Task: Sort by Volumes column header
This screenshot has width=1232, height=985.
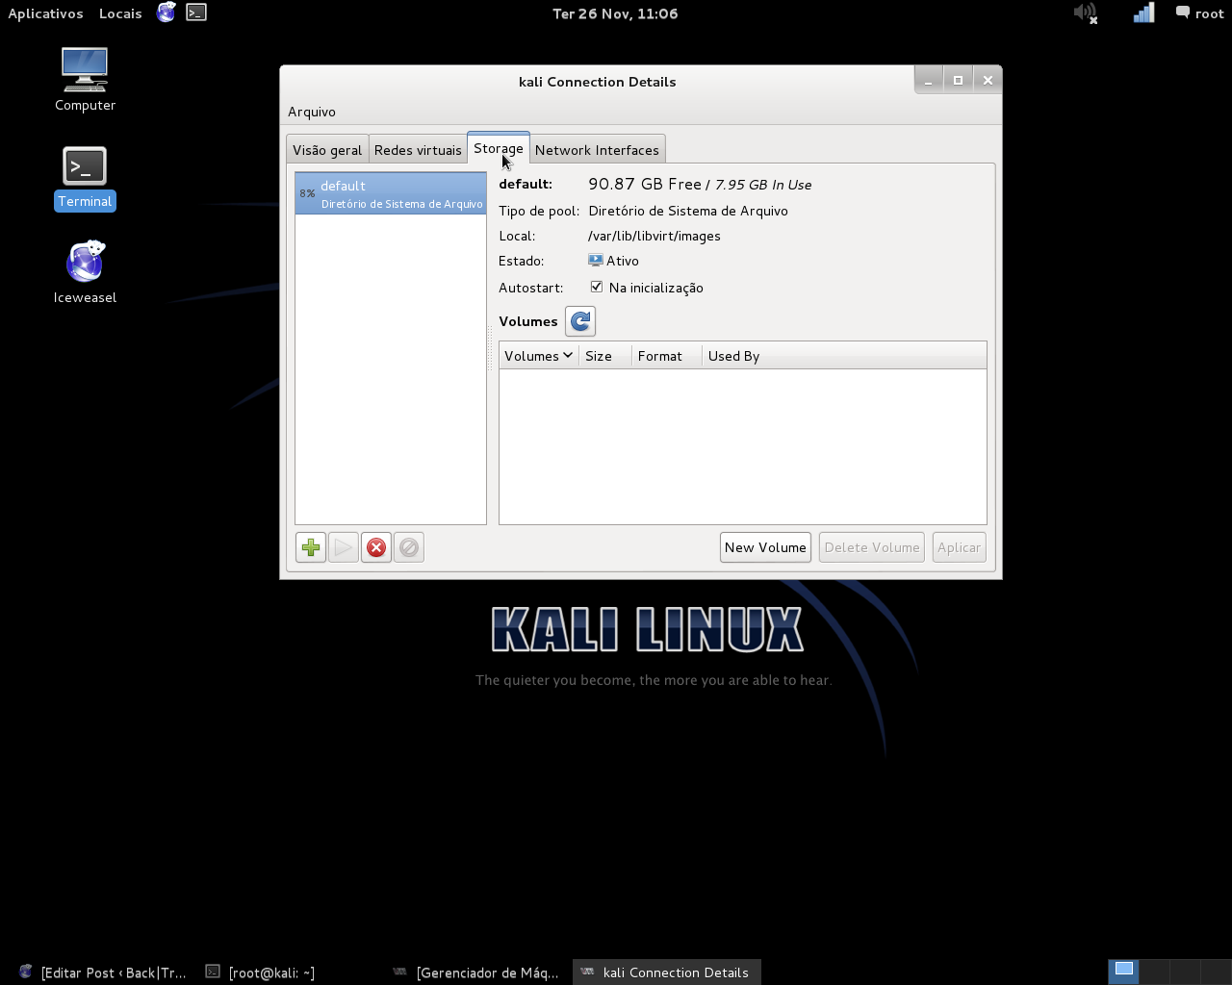Action: (x=539, y=356)
